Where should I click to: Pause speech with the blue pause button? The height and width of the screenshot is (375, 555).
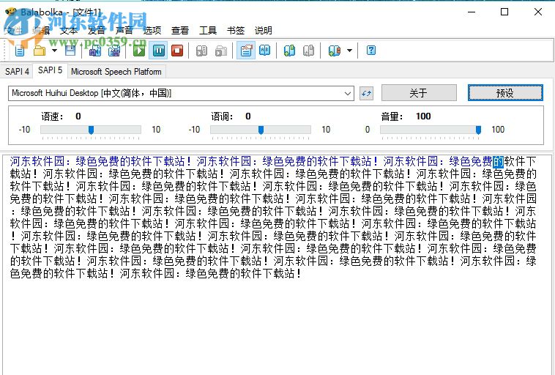(158, 51)
